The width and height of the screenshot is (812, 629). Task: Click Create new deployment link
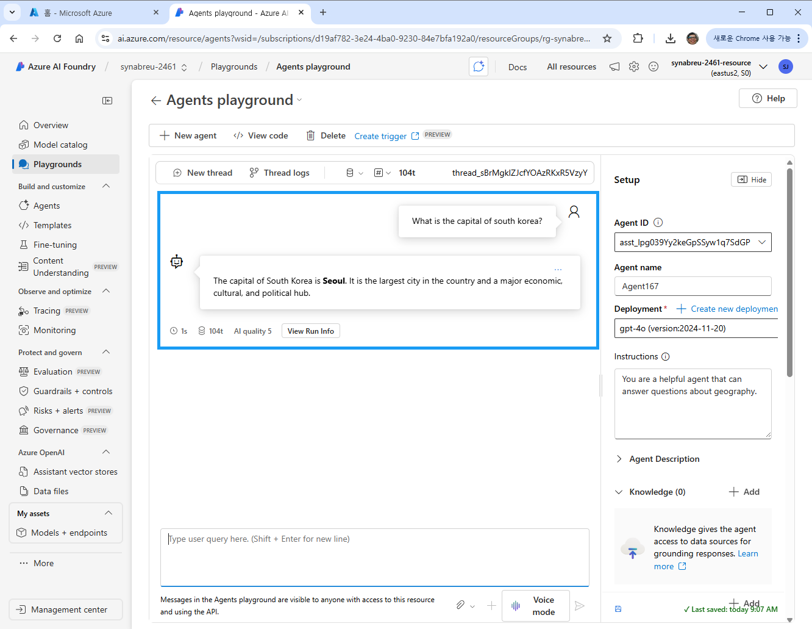tap(727, 309)
